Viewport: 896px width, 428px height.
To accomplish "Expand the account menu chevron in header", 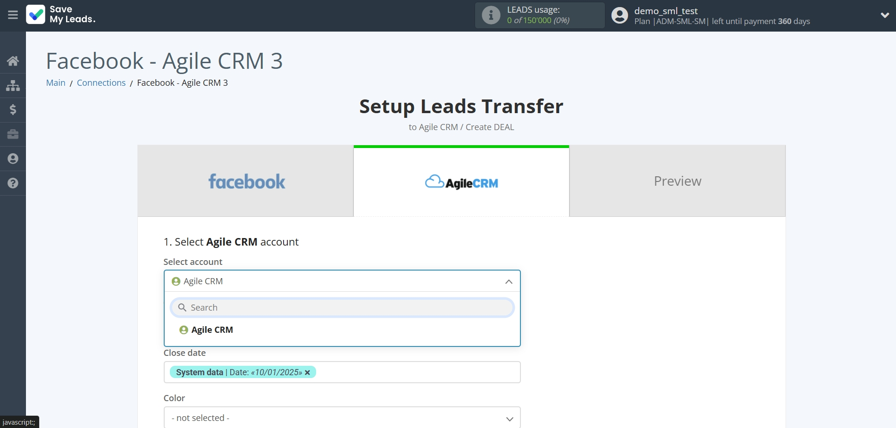I will click(x=885, y=15).
